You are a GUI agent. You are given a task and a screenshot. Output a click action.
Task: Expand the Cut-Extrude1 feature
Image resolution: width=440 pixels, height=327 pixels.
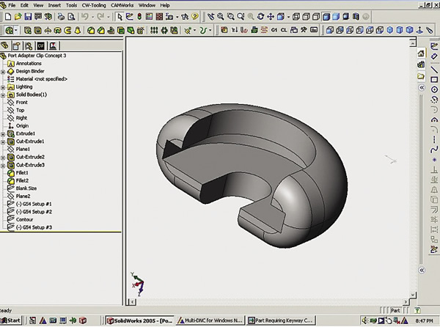[3, 142]
